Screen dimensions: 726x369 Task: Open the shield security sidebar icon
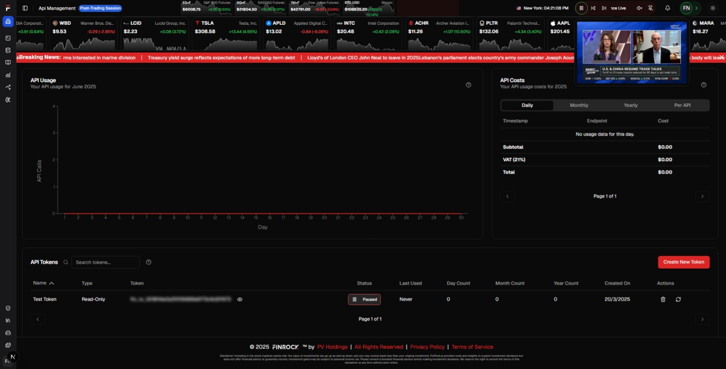[x=8, y=308]
